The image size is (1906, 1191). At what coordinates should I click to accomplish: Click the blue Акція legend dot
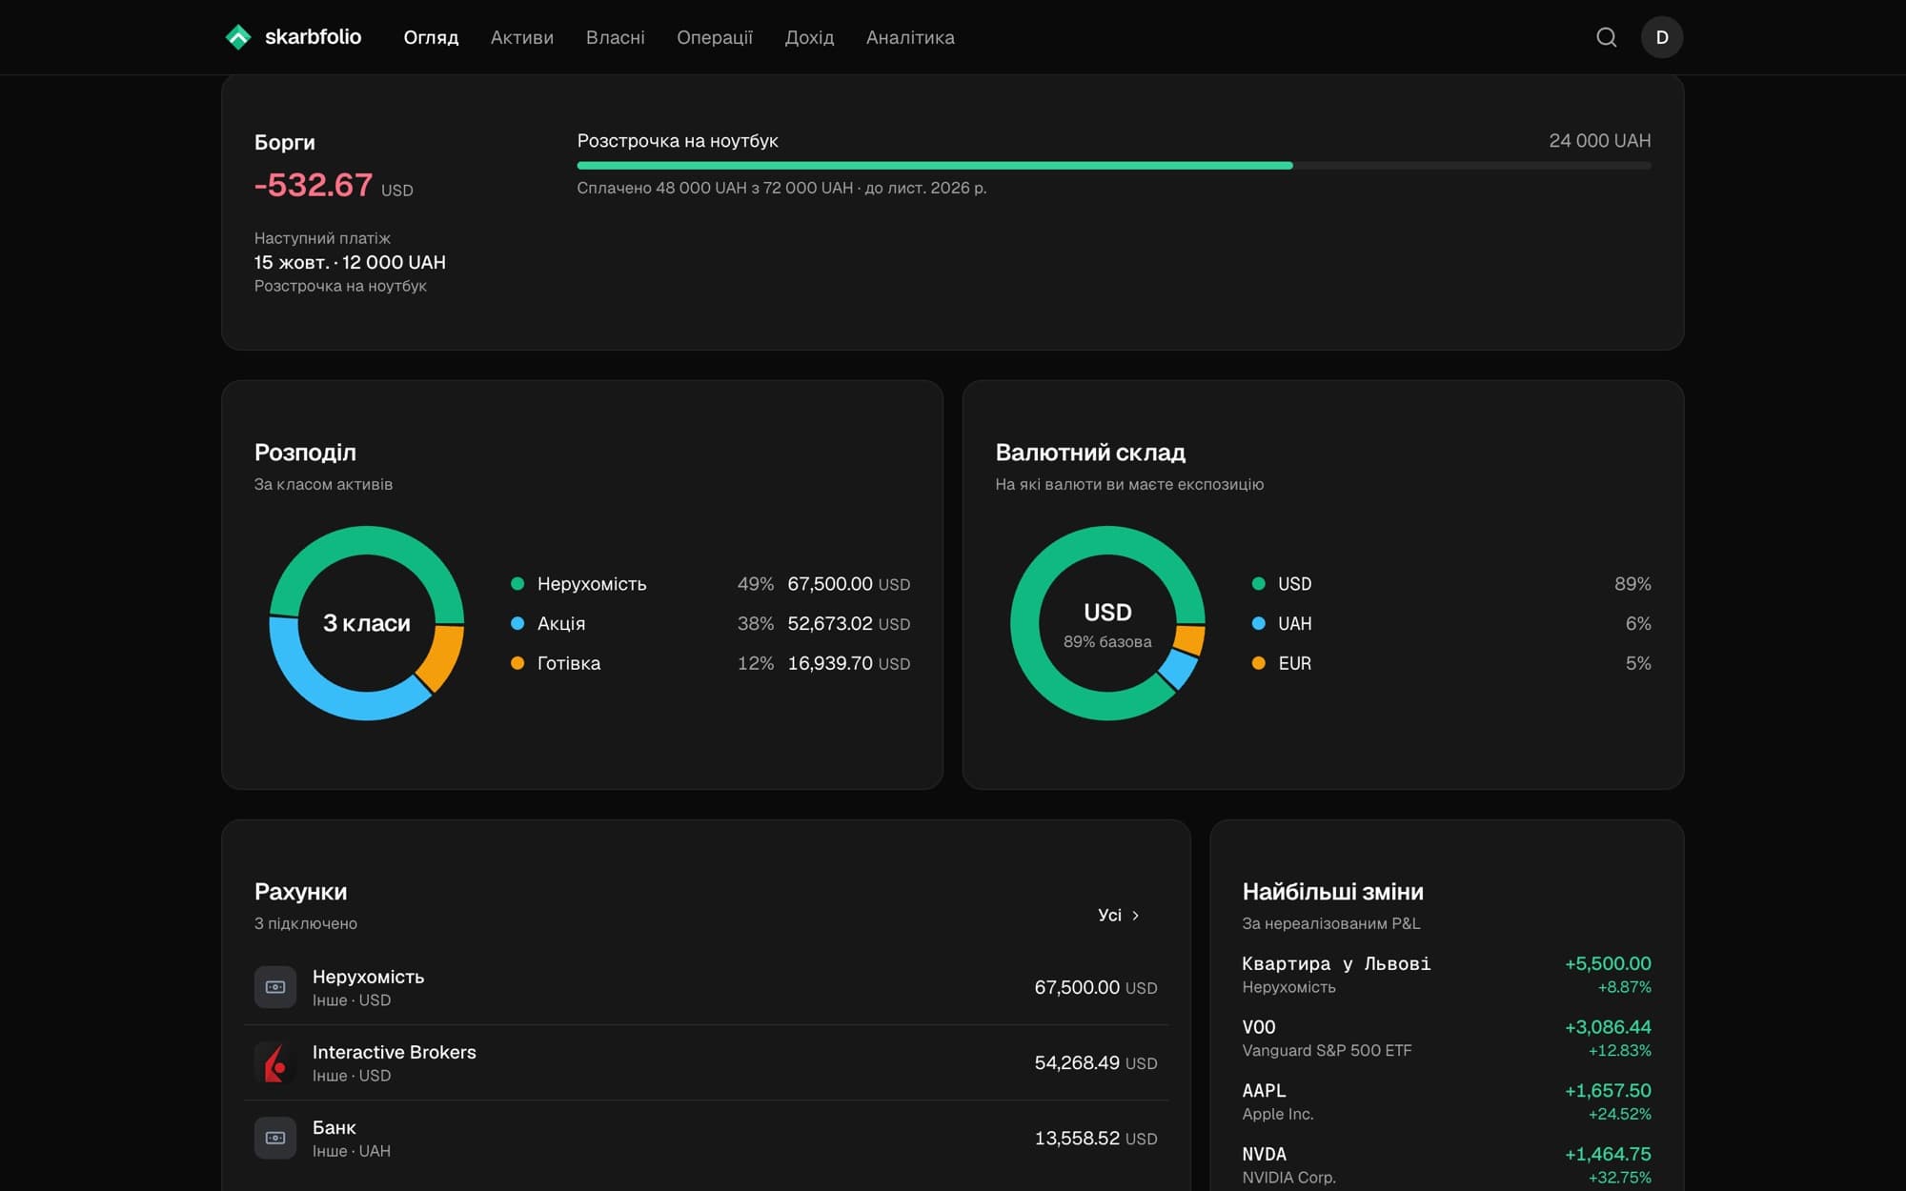tap(517, 623)
